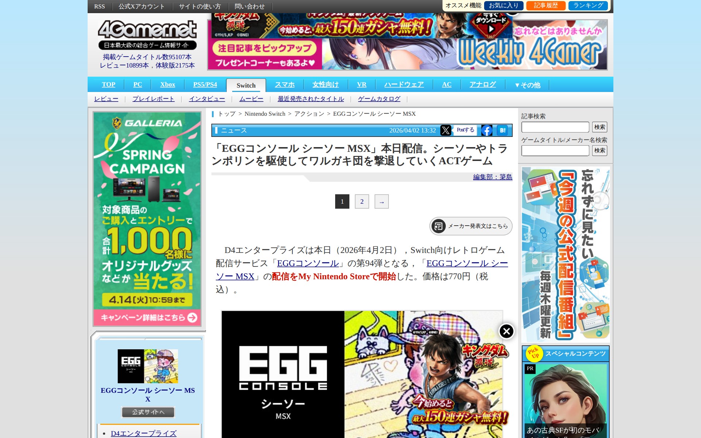Screen dimensions: 701x438
Task: Click the プレイレポート submenu link
Action: pyautogui.click(x=153, y=99)
